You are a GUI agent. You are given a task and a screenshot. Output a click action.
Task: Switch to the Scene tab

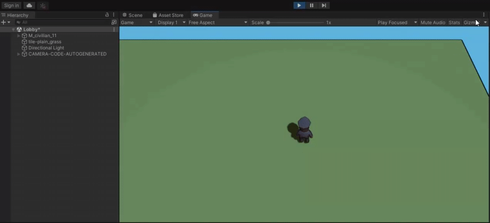tap(132, 15)
